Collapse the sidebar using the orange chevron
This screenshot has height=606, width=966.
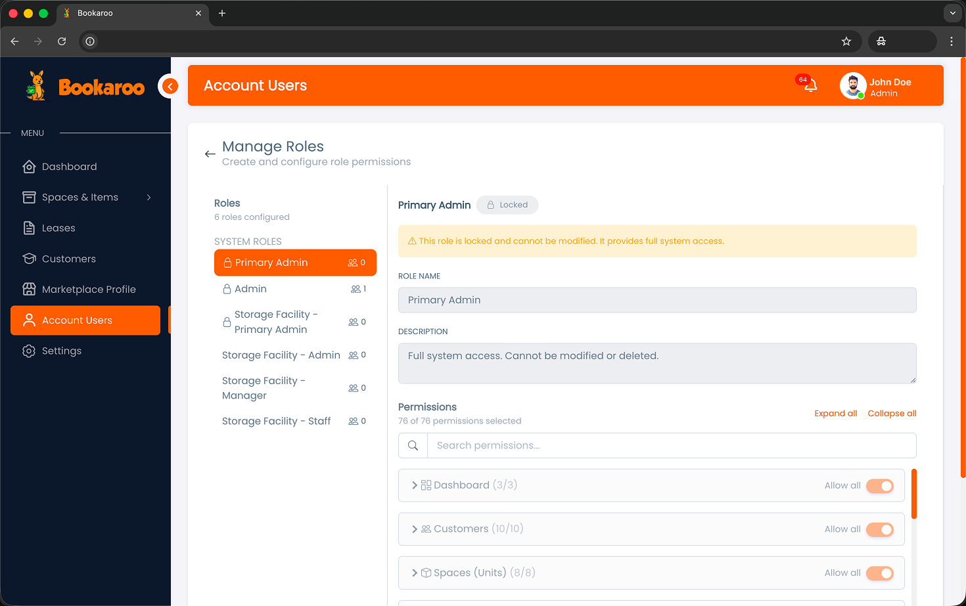(x=170, y=86)
